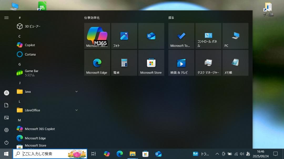
Task: Expand the Start menu hamburger button
Action: click(x=6, y=18)
